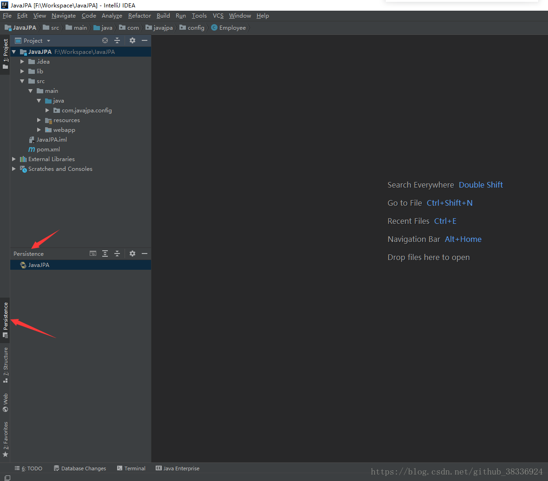
Task: Open Persistence panel settings gear
Action: (132, 253)
